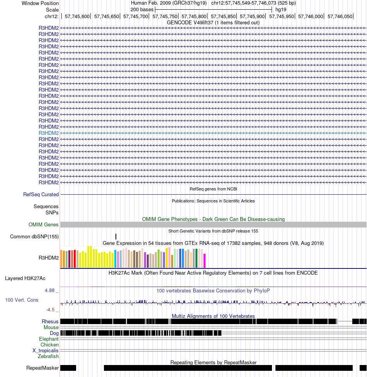Viewport: 367px width, 377px height.
Task: Click the Rhesus alignment block row
Action: click(213, 321)
